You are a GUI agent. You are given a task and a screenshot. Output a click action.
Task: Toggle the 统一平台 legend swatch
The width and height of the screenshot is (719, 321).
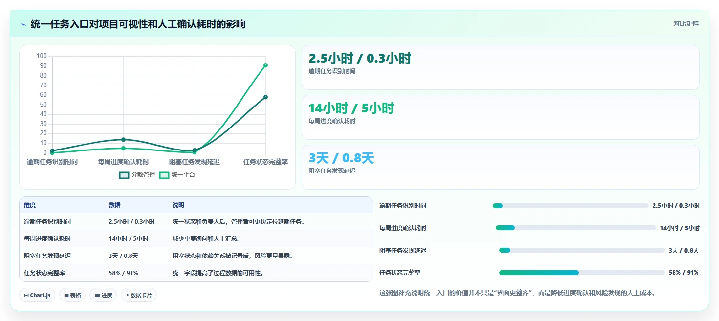[164, 175]
